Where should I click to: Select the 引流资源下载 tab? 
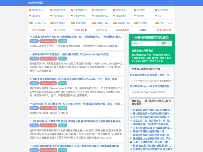[80, 30]
